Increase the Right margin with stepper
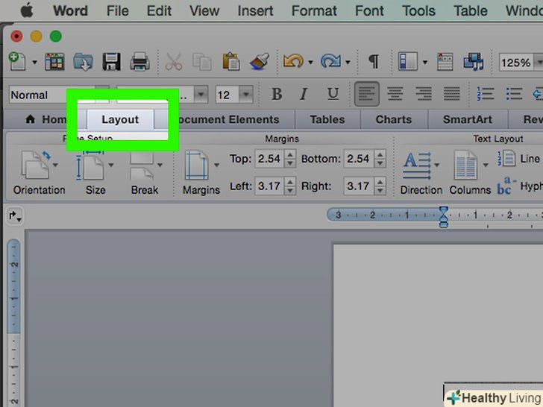 [380, 182]
